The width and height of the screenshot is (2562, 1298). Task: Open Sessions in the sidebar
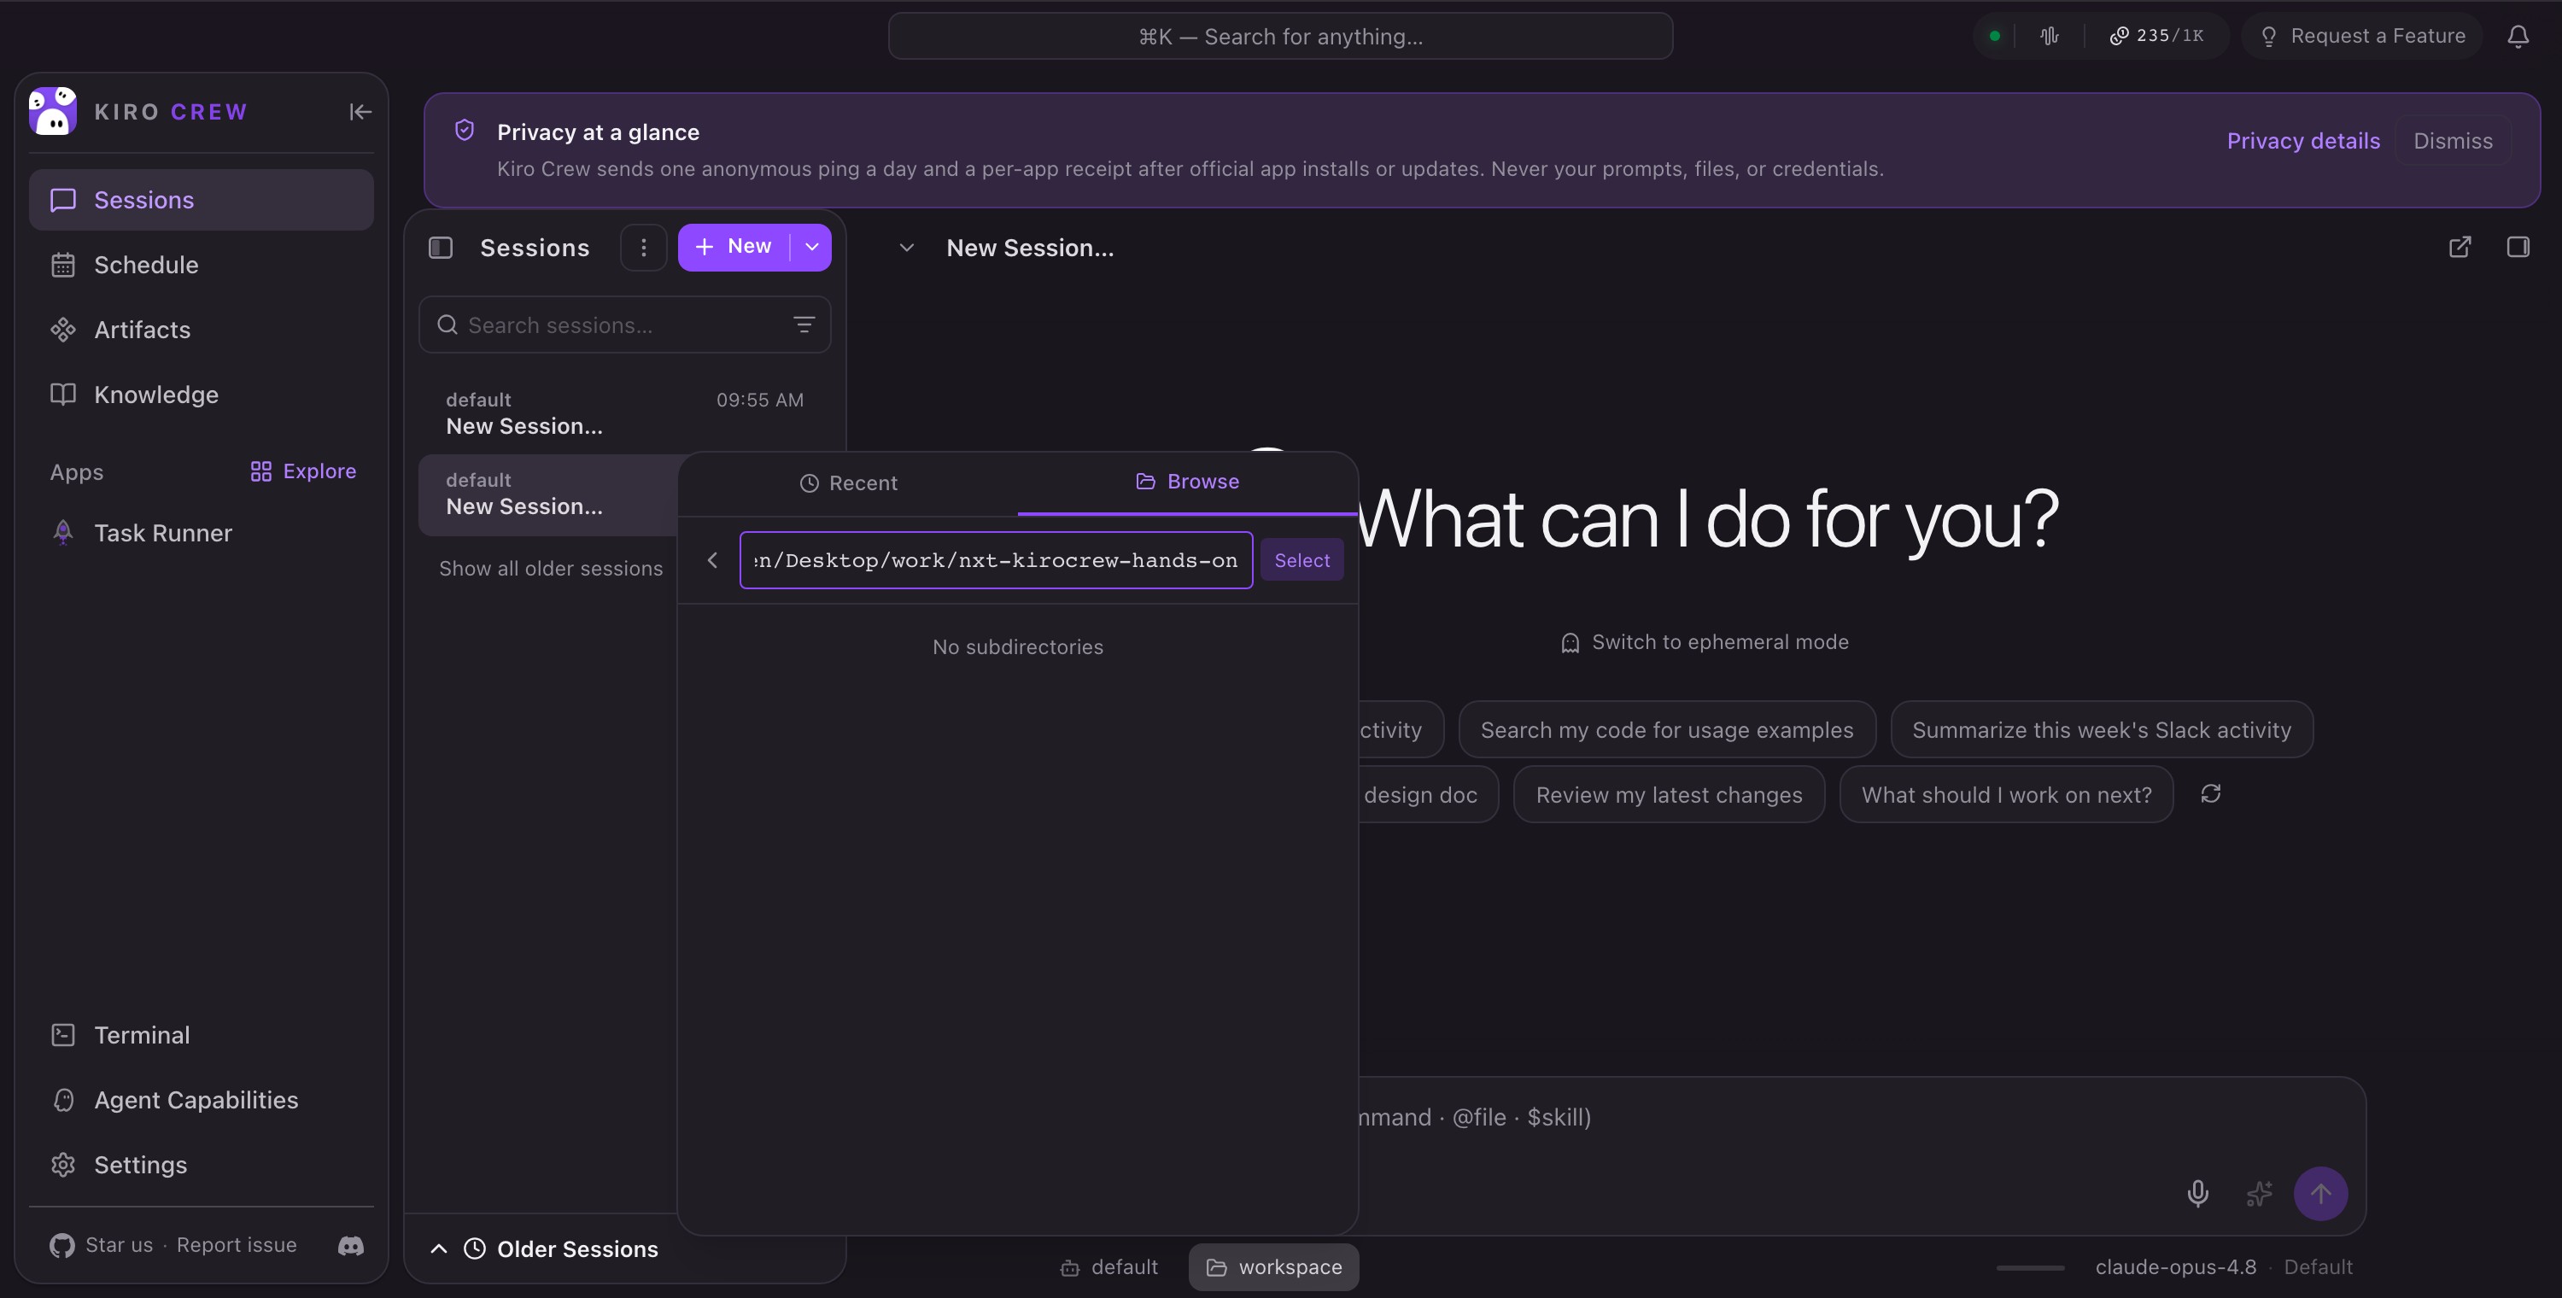(x=201, y=200)
